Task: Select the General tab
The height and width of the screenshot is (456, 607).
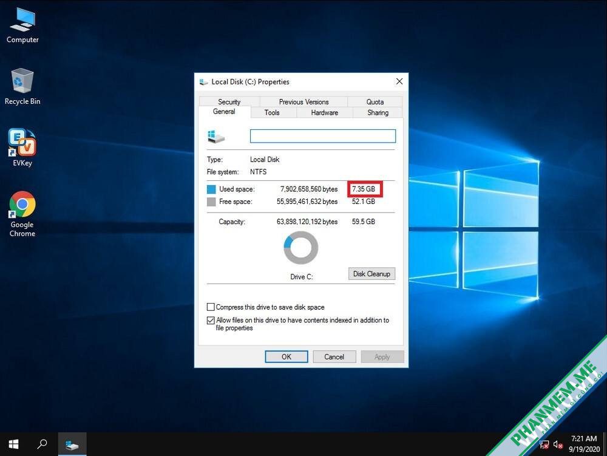Action: 224,112
